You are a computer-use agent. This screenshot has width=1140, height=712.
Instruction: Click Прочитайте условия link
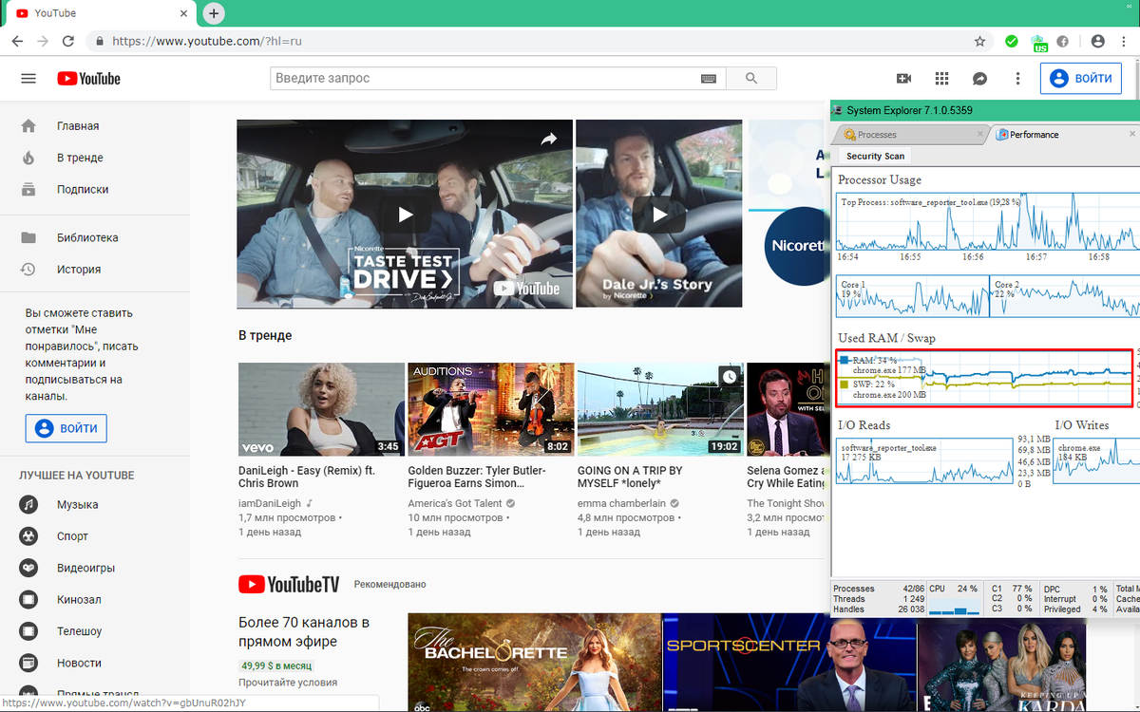pos(288,683)
